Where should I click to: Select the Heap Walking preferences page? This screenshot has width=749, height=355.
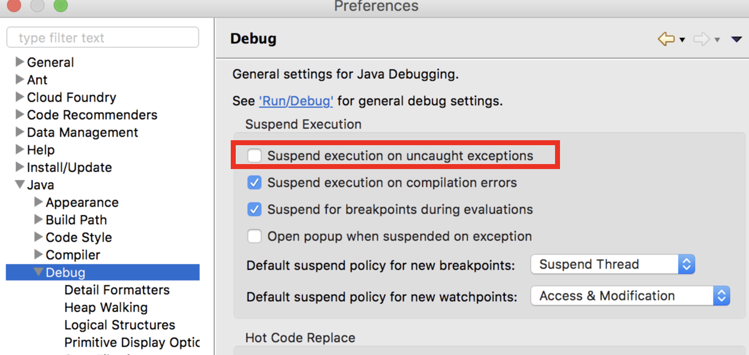click(105, 307)
